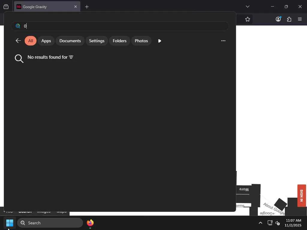This screenshot has height=230, width=307.
Task: Open the Firefox View icon
Action: pos(6,7)
